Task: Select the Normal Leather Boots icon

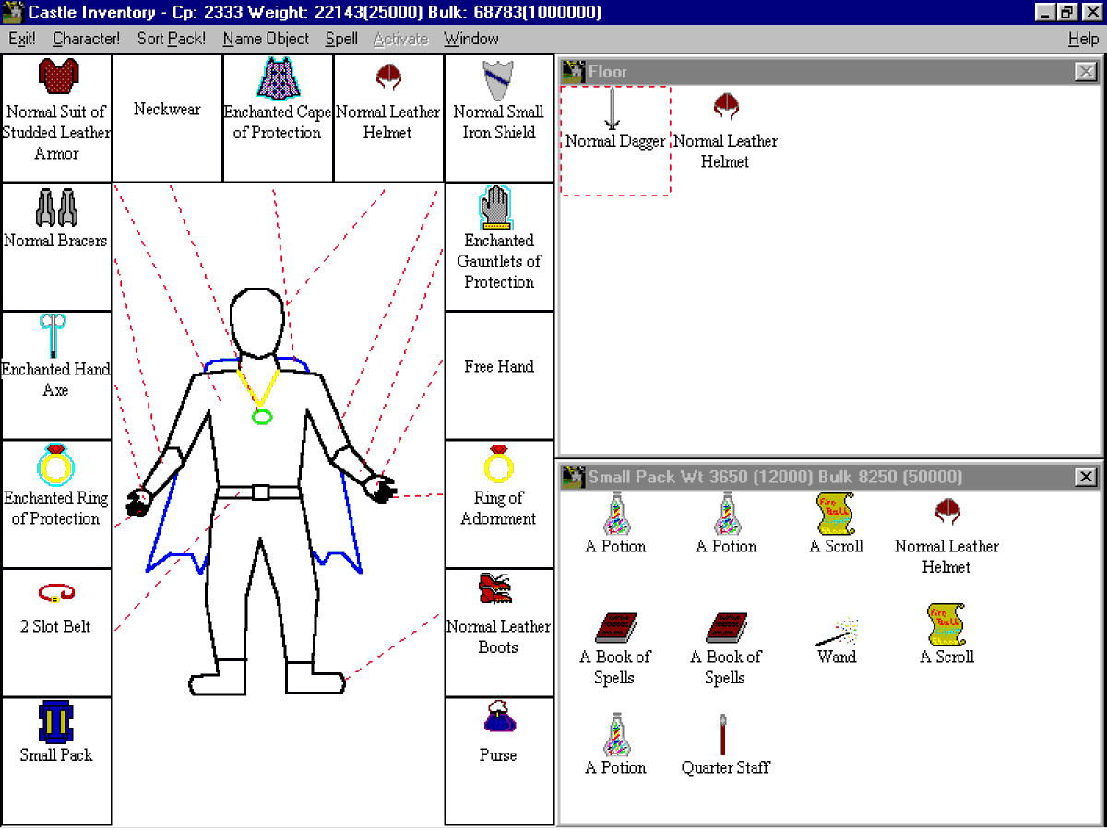Action: click(x=495, y=590)
